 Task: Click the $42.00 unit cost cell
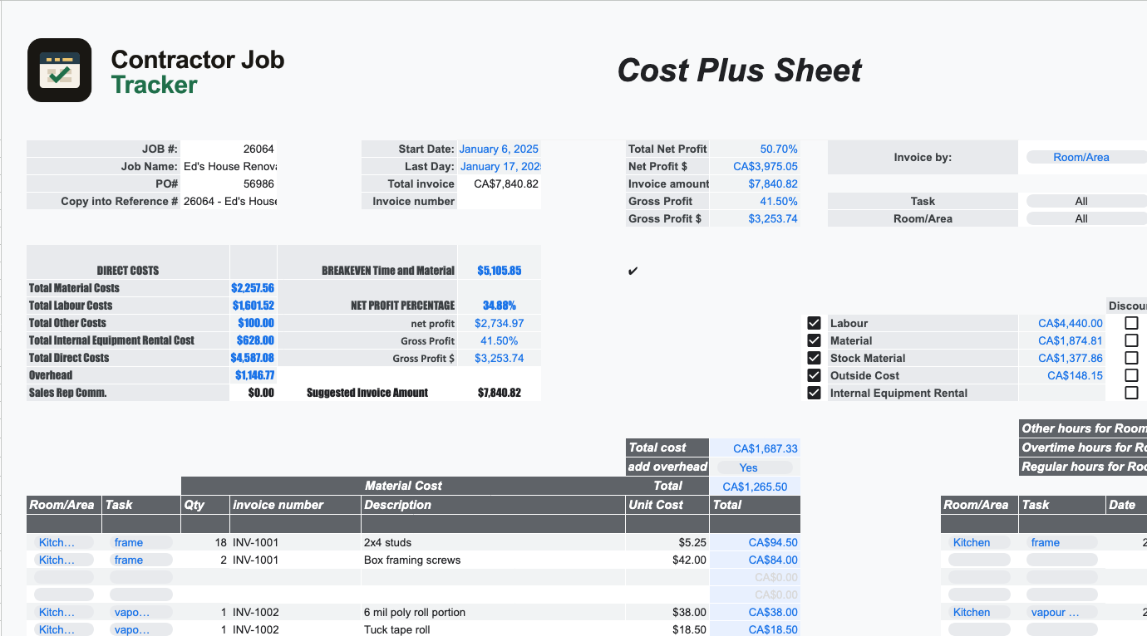[667, 560]
